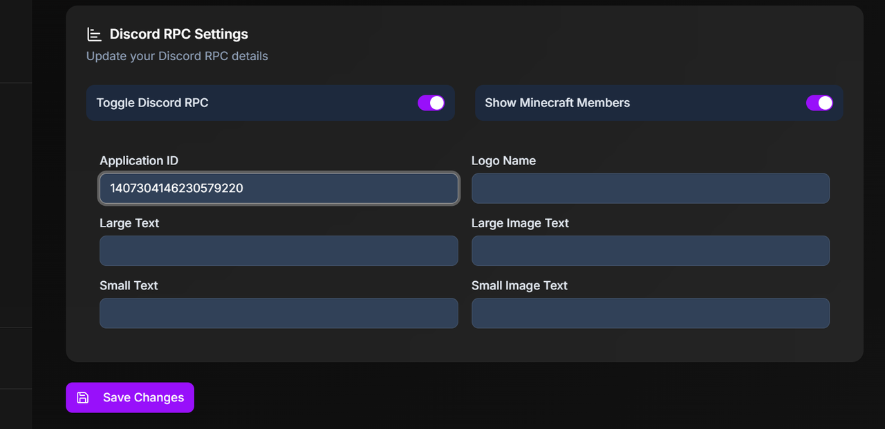Click the Small Text input box
885x429 pixels.
pos(279,313)
